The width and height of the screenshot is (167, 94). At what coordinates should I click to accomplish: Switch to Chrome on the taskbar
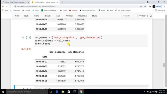(81, 92)
